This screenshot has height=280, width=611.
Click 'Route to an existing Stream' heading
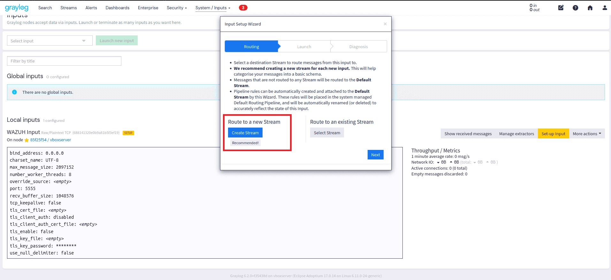coord(342,122)
